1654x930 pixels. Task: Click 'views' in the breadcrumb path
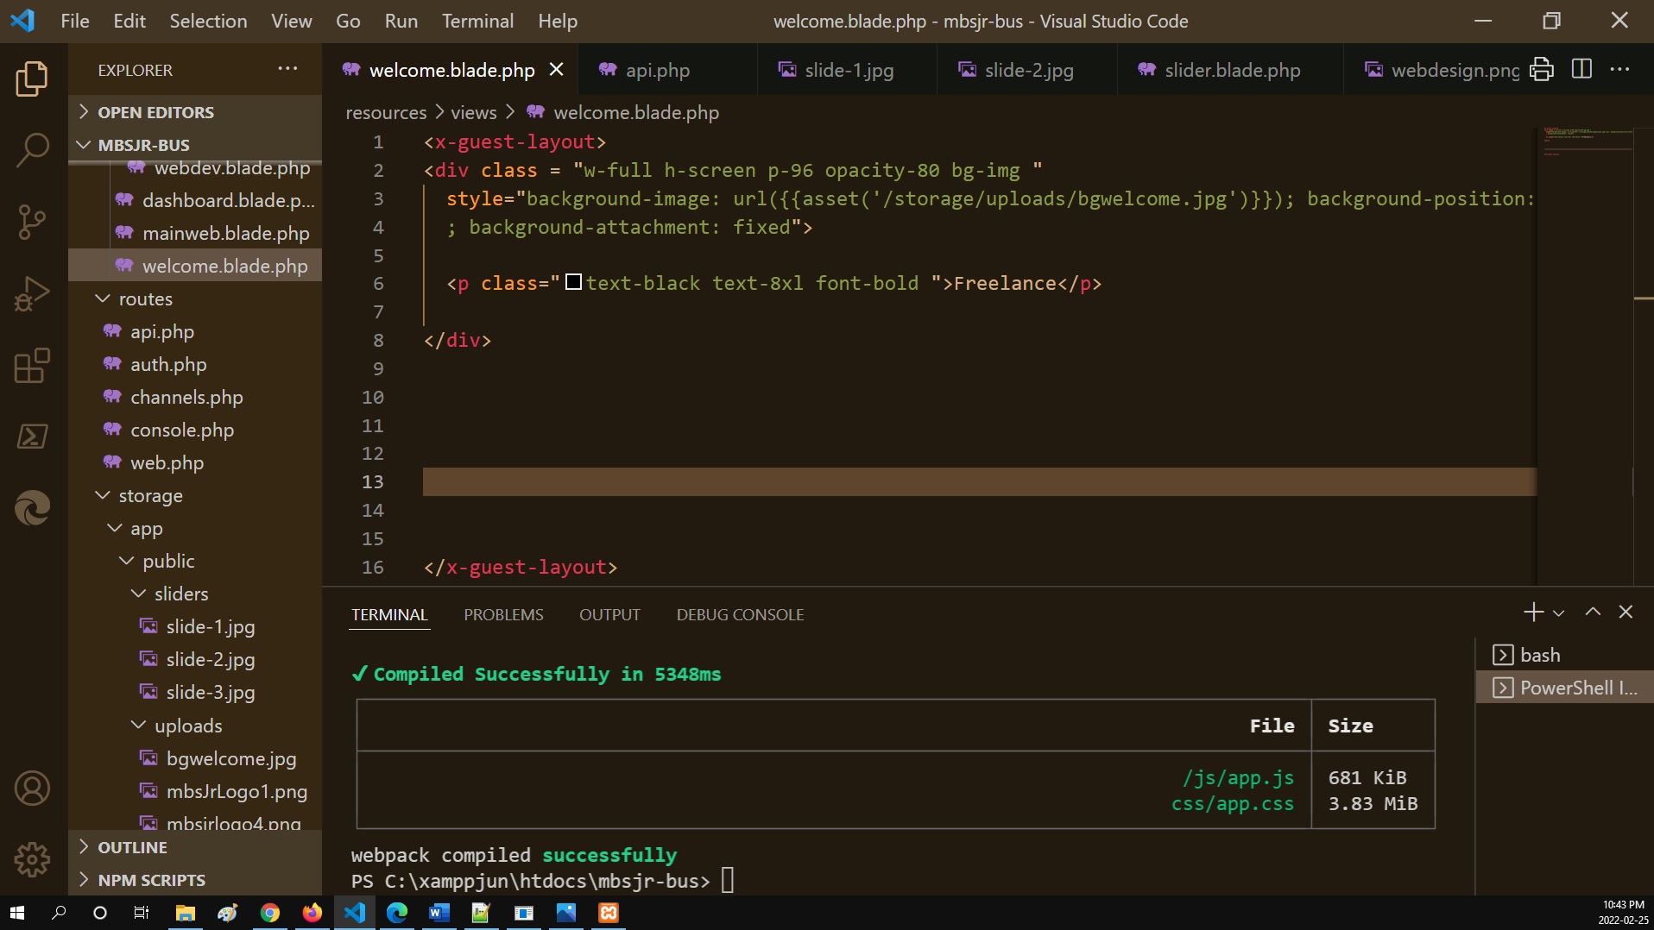click(x=473, y=112)
